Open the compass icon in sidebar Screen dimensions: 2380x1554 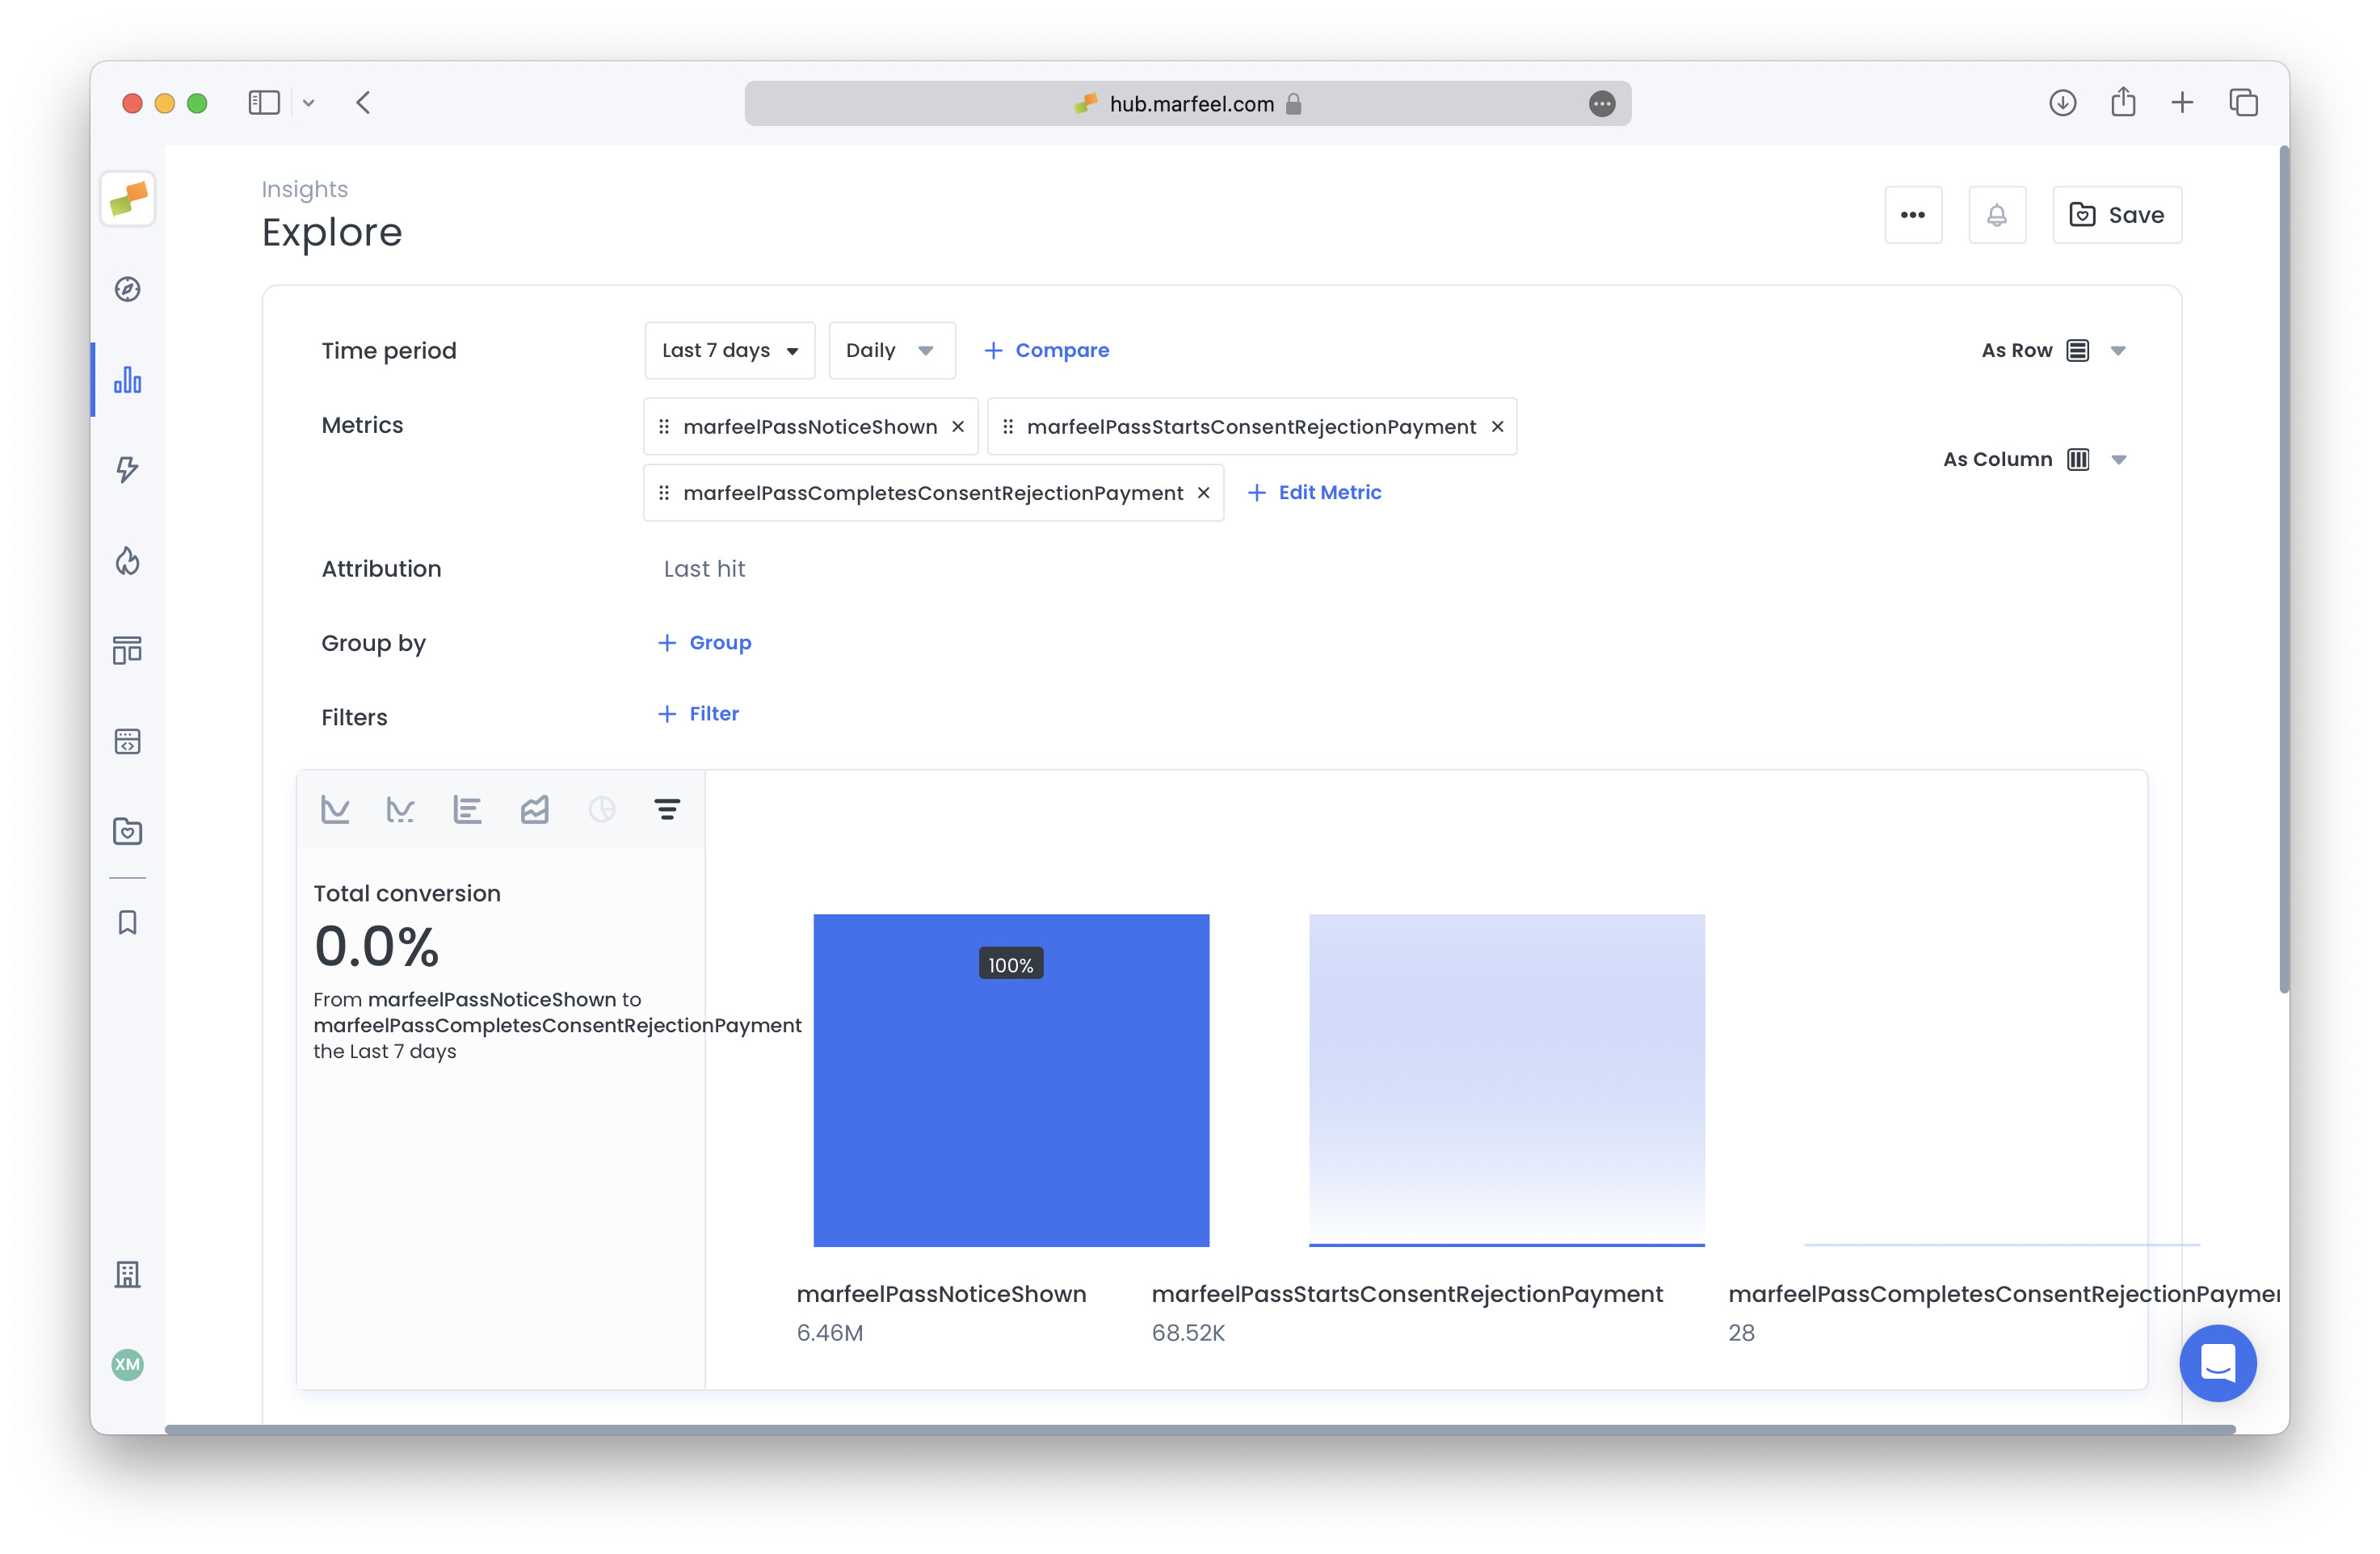coord(128,289)
